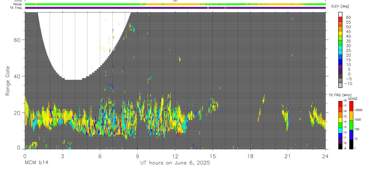Image resolution: width=366 pixels, height=169 pixels.
Task: Click the 3 hour tick label on the time axis
Action: [62, 156]
